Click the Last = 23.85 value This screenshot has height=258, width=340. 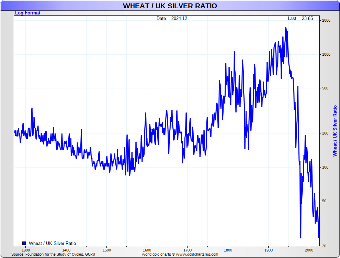300,19
